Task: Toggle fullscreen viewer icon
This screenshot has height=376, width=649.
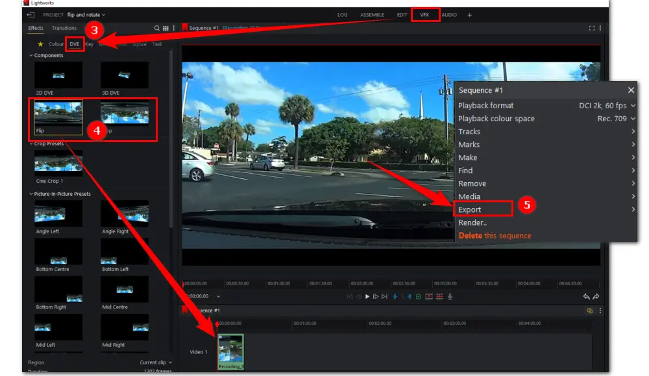Action: tap(591, 28)
